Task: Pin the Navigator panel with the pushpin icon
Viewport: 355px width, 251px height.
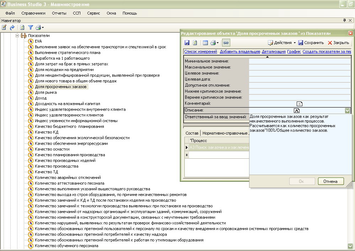Action: click(344, 21)
